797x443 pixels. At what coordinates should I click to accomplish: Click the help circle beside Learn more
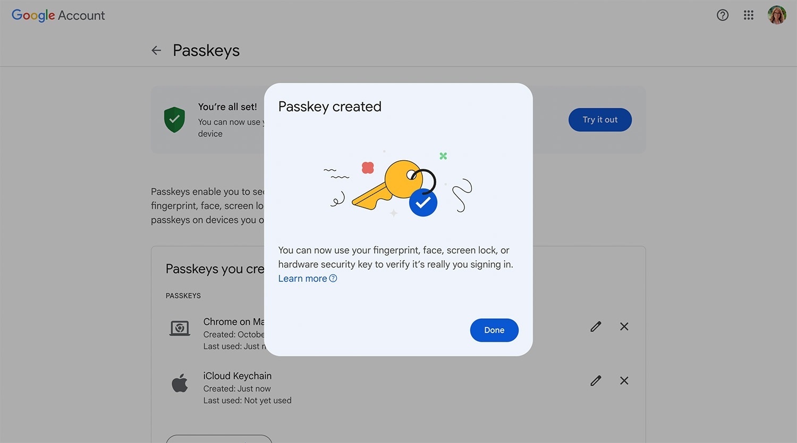click(333, 279)
